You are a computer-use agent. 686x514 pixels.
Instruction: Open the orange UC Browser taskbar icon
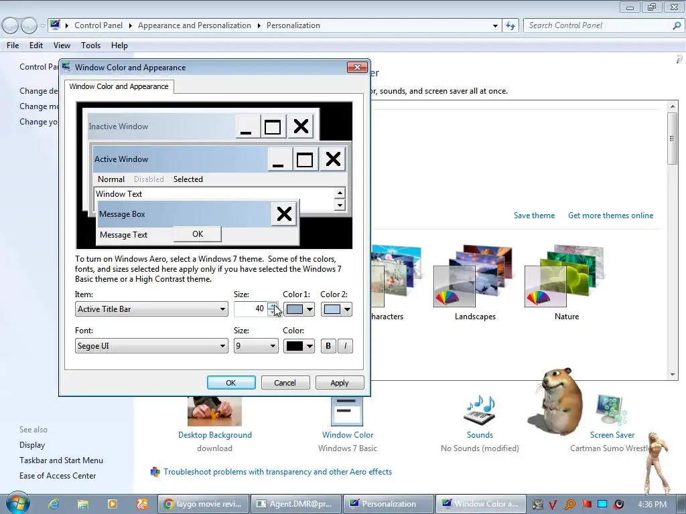(x=142, y=504)
